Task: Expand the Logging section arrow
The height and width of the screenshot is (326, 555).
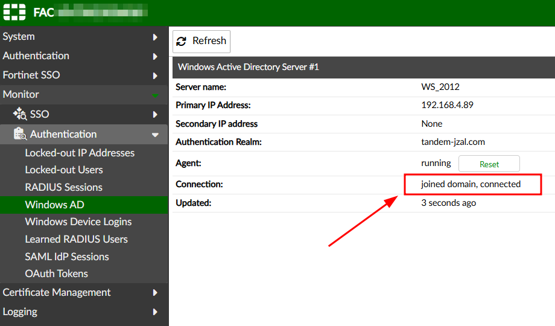Action: click(x=155, y=312)
